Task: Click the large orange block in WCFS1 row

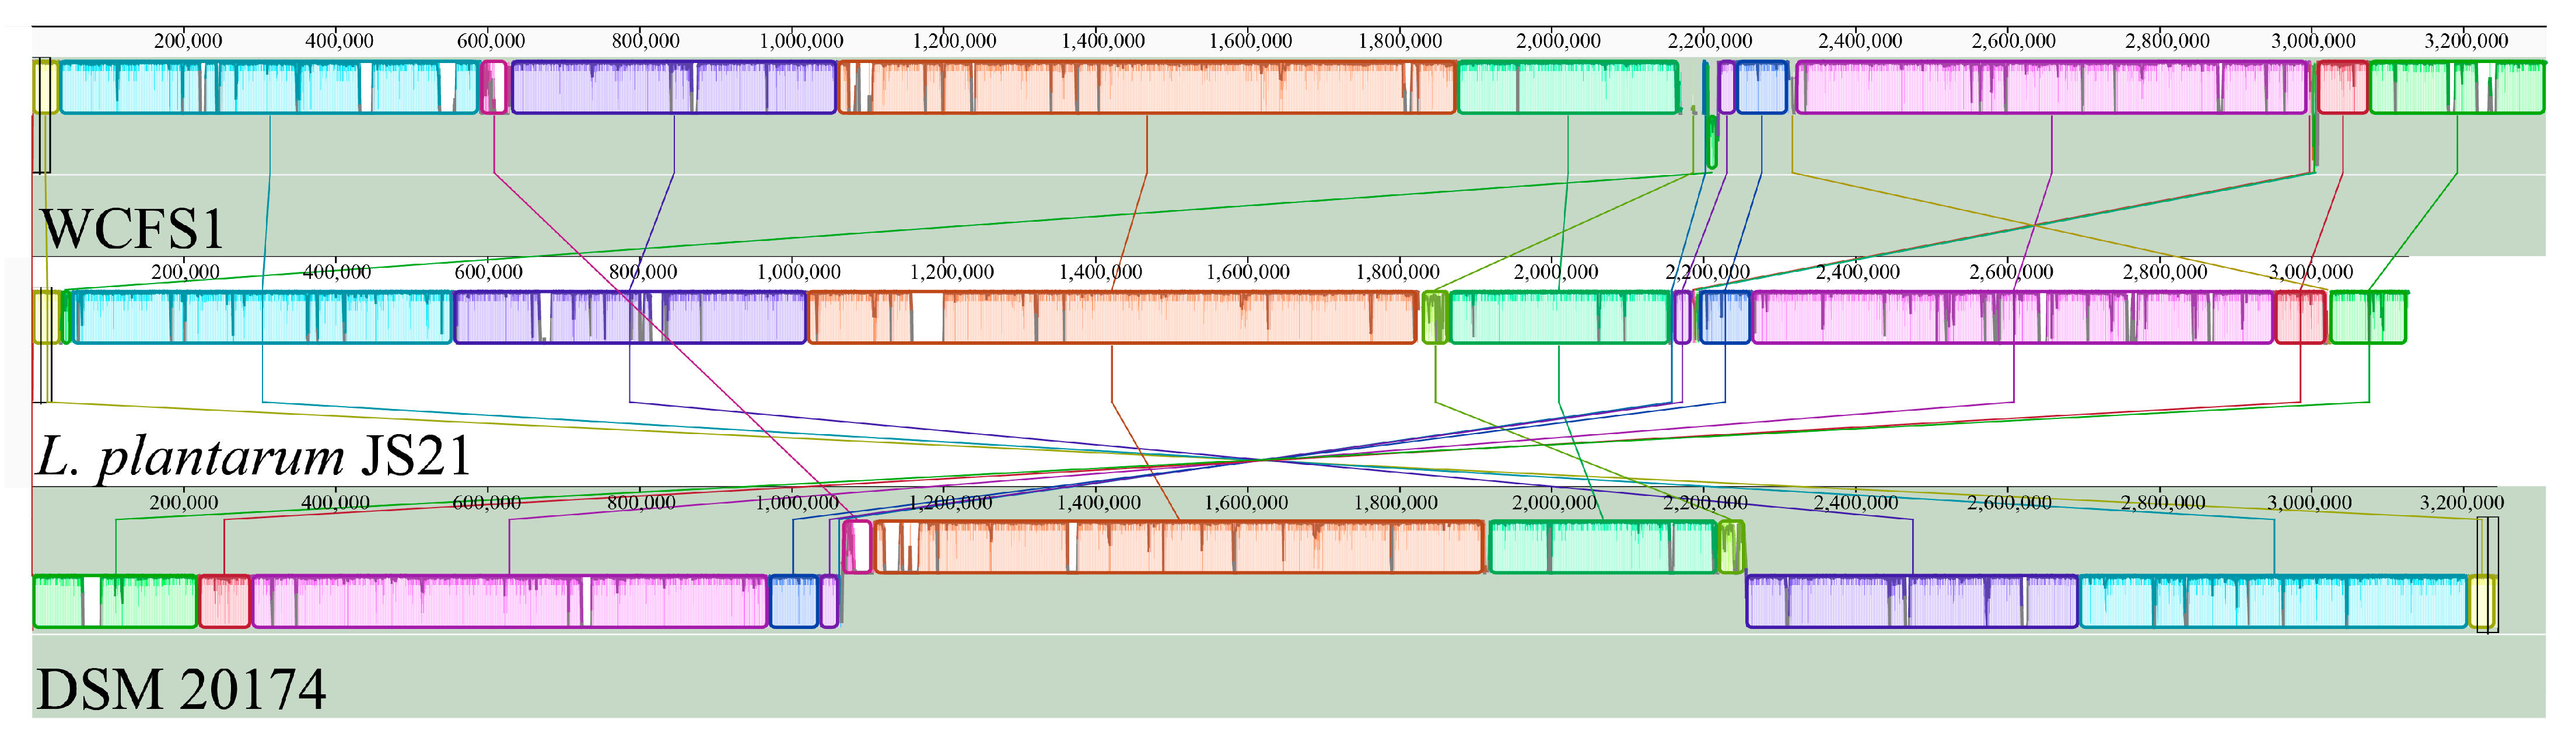Action: click(1146, 88)
